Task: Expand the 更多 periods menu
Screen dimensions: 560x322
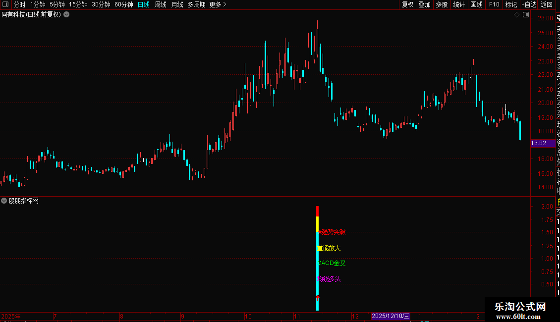Action: pos(218,4)
